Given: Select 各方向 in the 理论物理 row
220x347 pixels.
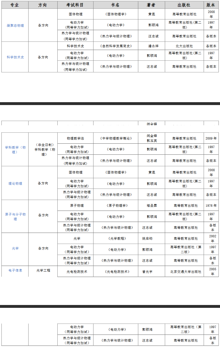Looking at the screenshot, I should pos(43,183).
